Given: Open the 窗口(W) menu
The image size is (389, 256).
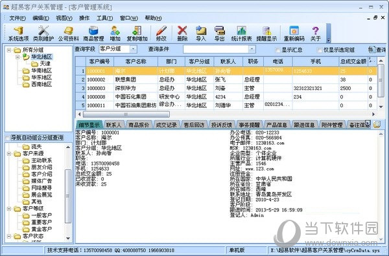Looking at the screenshot, I should pyautogui.click(x=129, y=18).
